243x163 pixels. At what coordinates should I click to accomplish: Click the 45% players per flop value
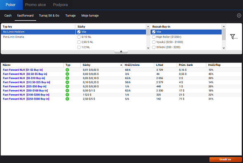click(211, 74)
